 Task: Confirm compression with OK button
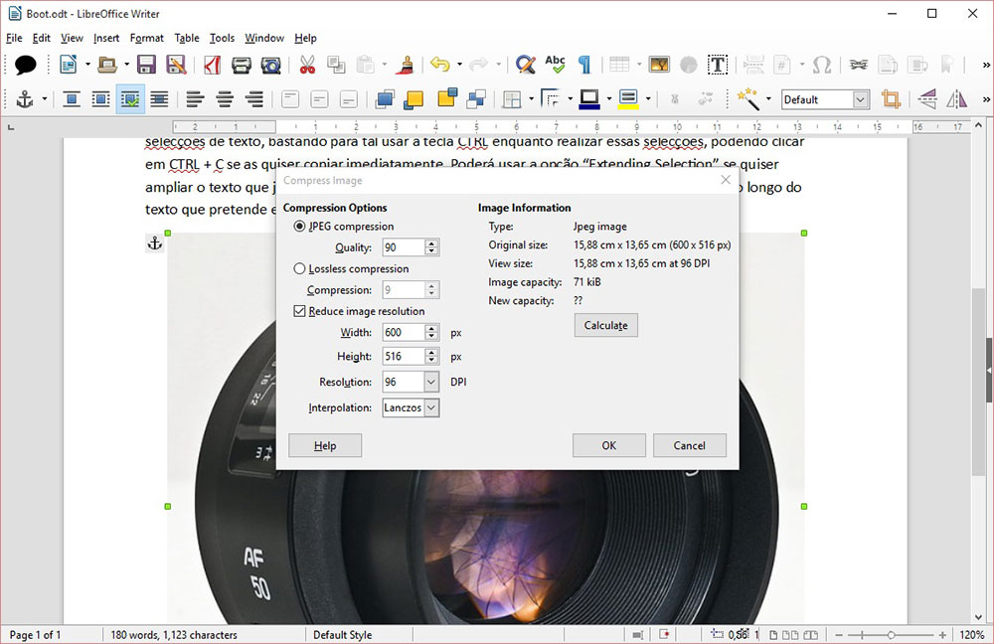(609, 445)
